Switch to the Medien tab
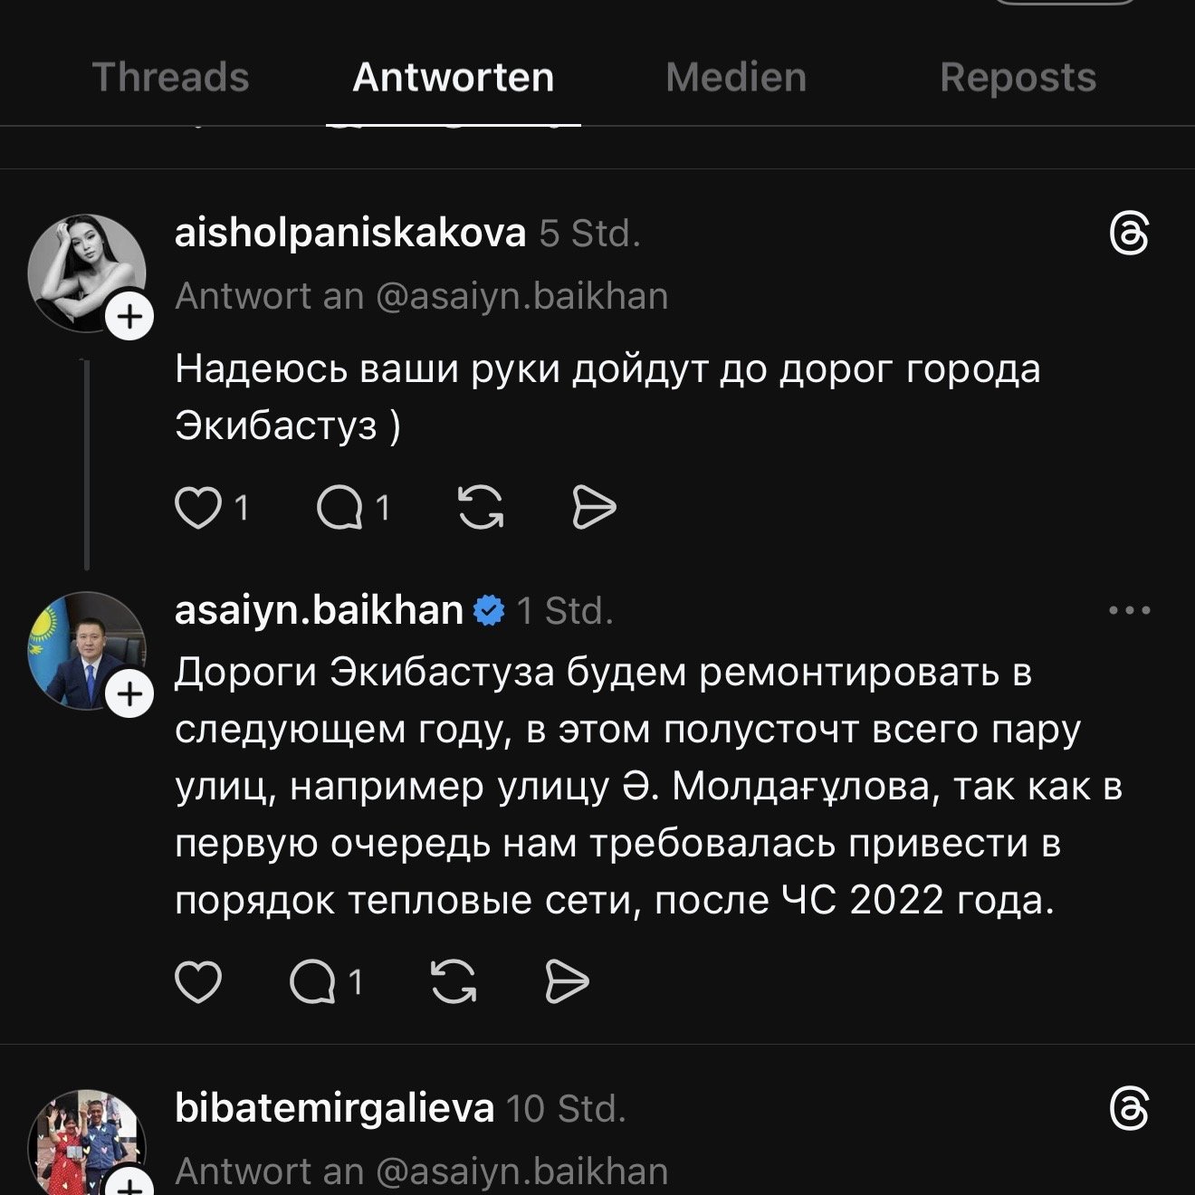The height and width of the screenshot is (1195, 1195). pos(736,78)
